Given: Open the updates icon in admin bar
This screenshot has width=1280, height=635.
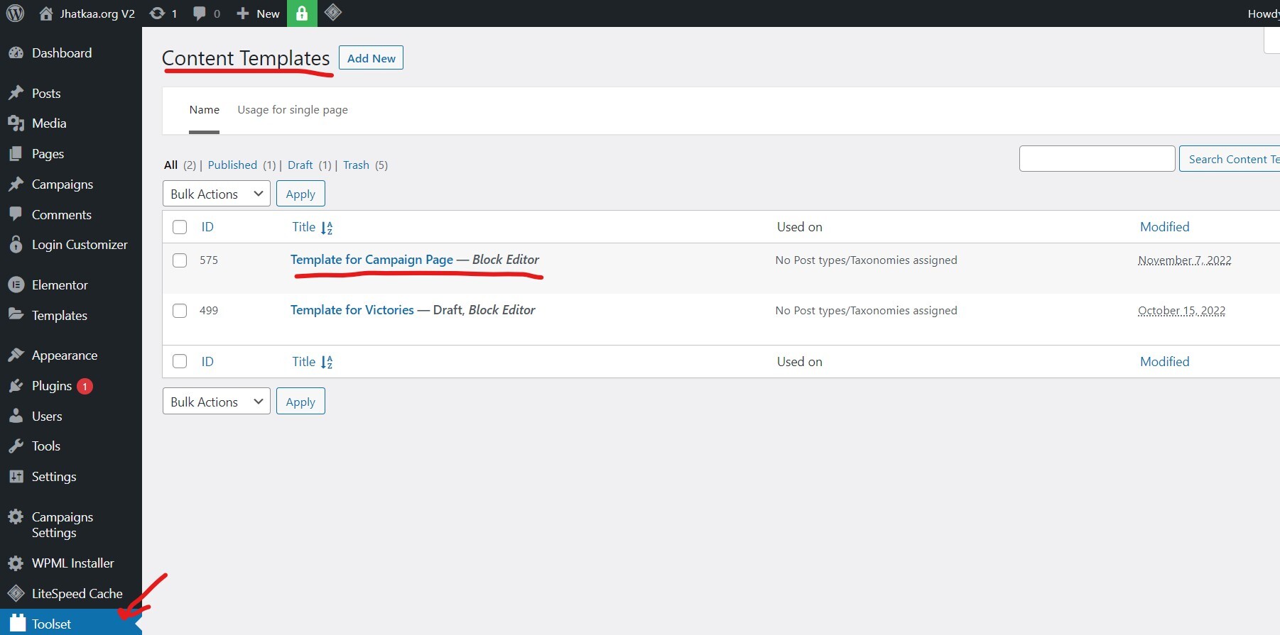Looking at the screenshot, I should tap(157, 13).
